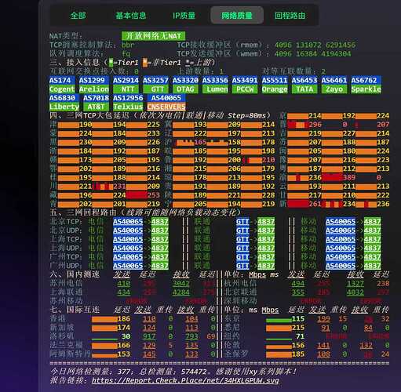Select the AS1299 Arelion block

(x=93, y=85)
